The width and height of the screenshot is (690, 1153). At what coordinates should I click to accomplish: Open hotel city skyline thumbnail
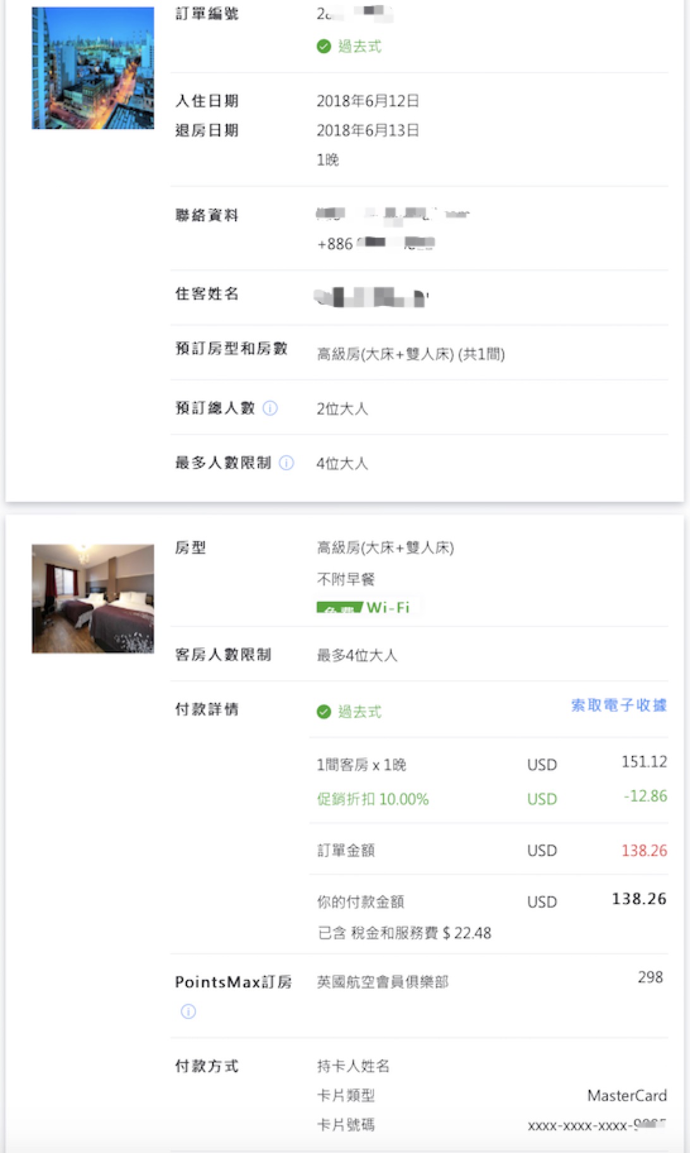pos(93,68)
